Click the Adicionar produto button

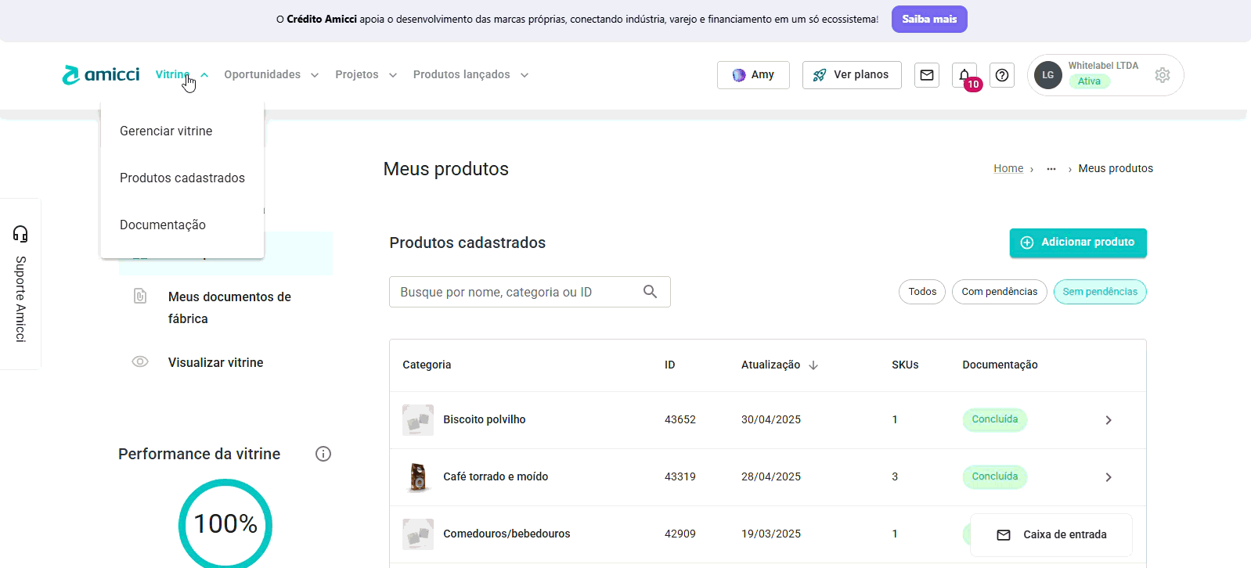pyautogui.click(x=1078, y=243)
